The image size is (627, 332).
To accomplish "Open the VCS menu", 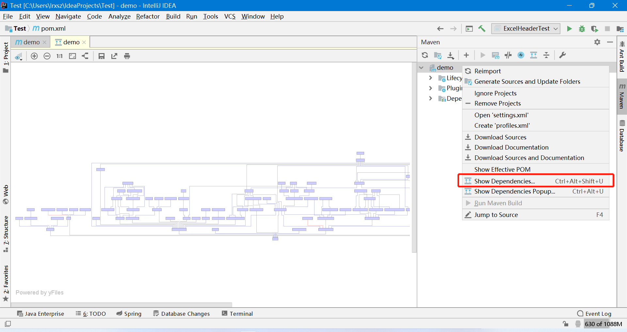I will 230,16.
